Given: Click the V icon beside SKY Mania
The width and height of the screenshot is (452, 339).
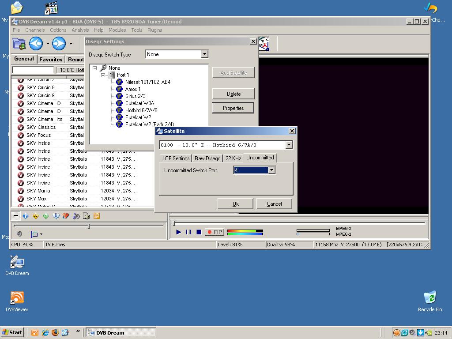Looking at the screenshot, I should 20,191.
